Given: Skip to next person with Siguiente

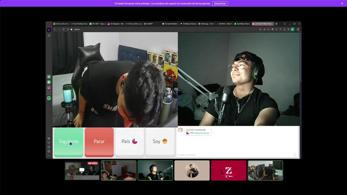Looking at the screenshot, I should [69, 142].
